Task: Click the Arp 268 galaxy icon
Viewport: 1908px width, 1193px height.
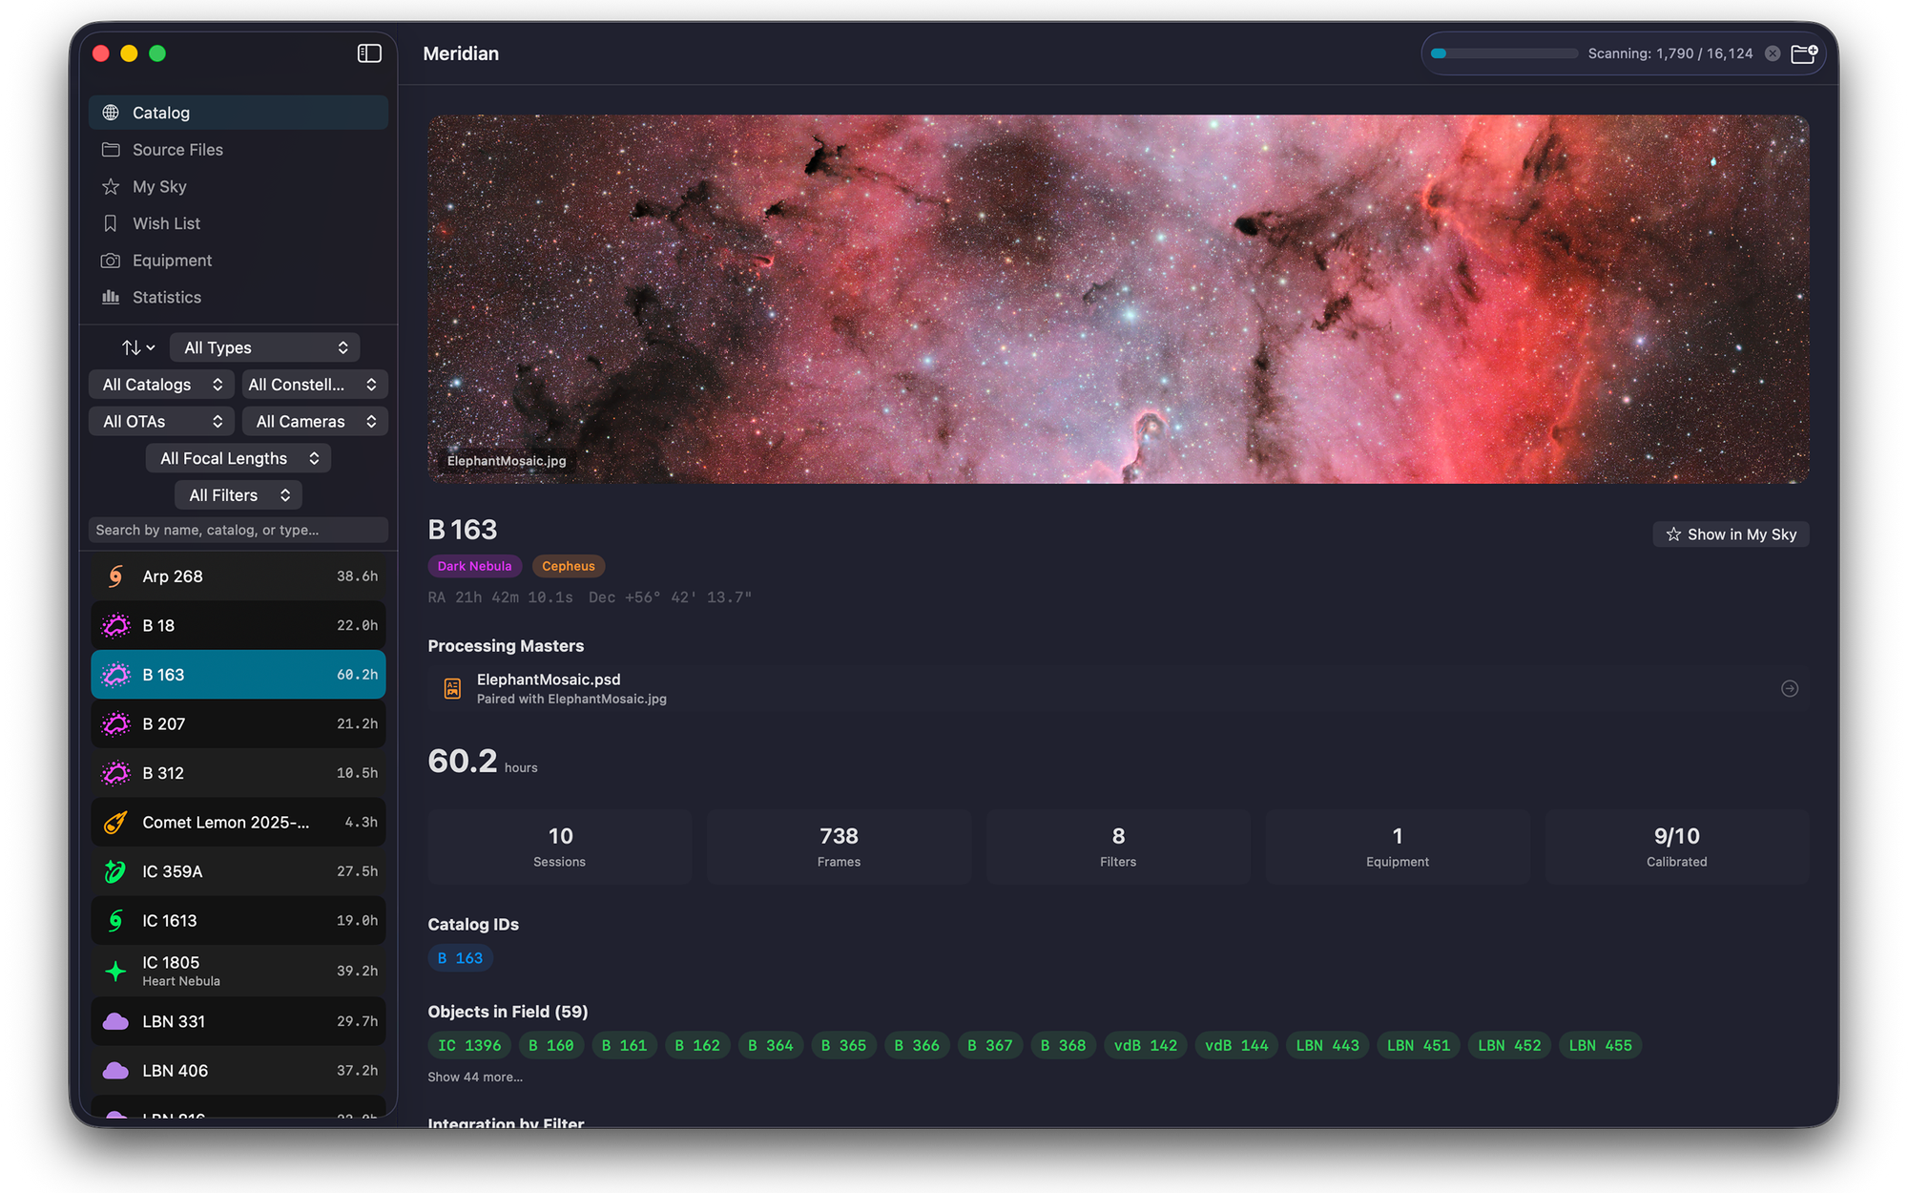Action: tap(115, 576)
